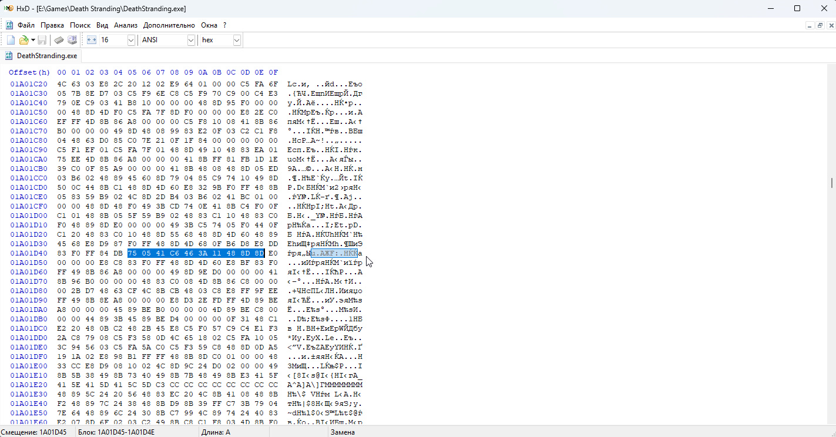Viewport: 836px width, 437px height.
Task: Click highlighted byte 75 in row 01A01D40
Action: [x=132, y=253]
